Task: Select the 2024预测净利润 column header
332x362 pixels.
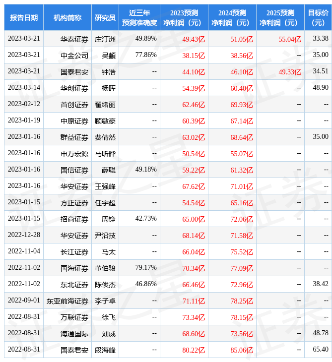Action: 232,18
